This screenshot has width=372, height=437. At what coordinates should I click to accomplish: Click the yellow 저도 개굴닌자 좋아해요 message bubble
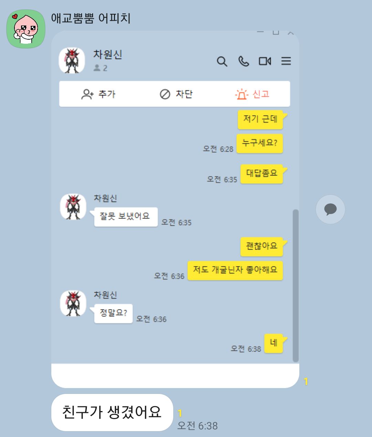(235, 270)
